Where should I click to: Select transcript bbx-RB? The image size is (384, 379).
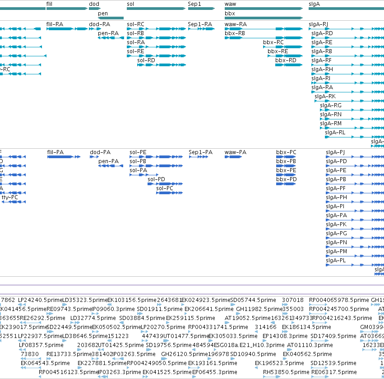coord(264,38)
